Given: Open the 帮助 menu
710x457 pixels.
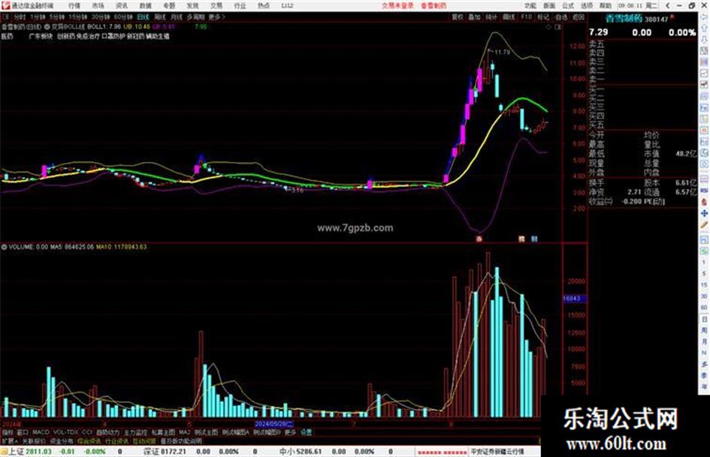Looking at the screenshot, I should (x=606, y=6).
